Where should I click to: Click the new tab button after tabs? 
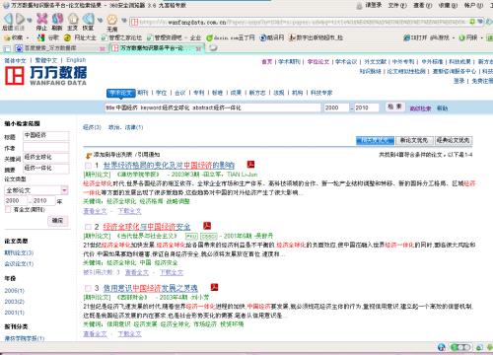(x=213, y=48)
